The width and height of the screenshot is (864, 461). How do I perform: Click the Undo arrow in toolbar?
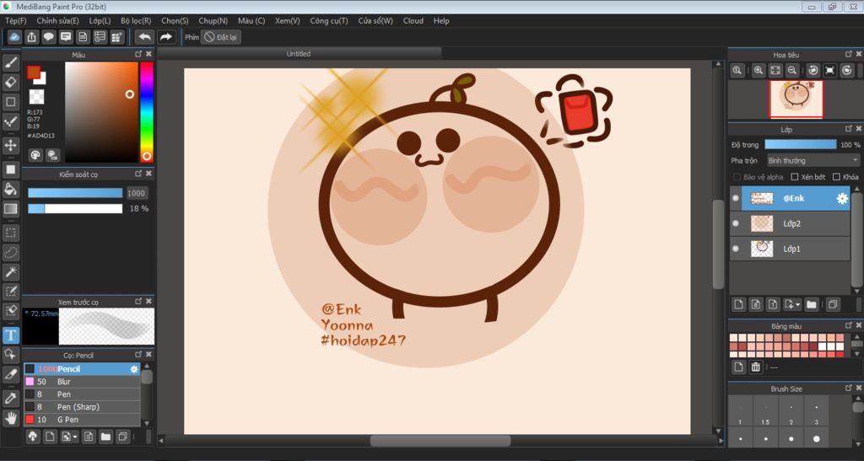click(x=144, y=37)
